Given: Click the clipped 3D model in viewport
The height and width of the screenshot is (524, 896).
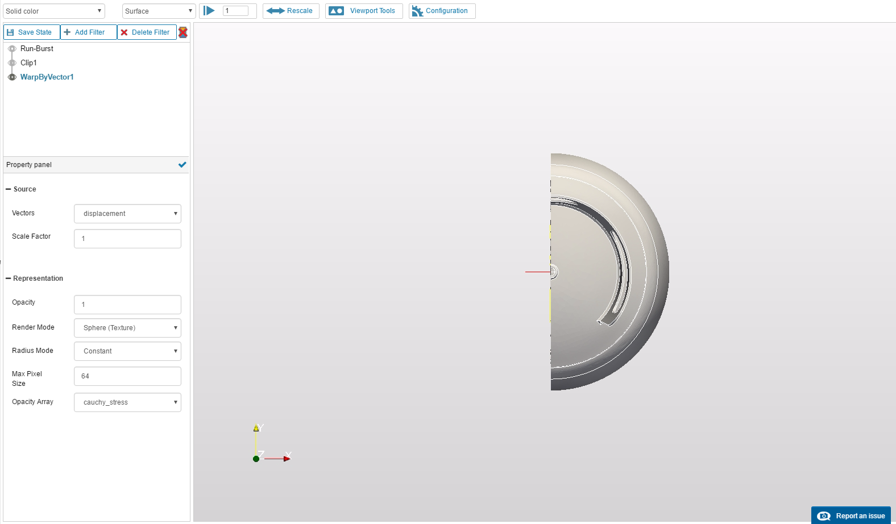Looking at the screenshot, I should pos(609,272).
